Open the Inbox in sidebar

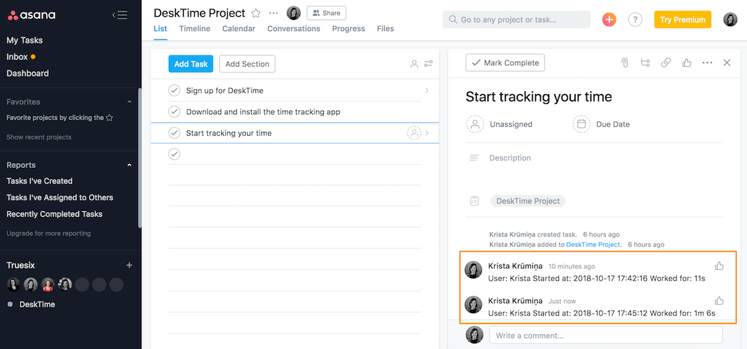(17, 57)
